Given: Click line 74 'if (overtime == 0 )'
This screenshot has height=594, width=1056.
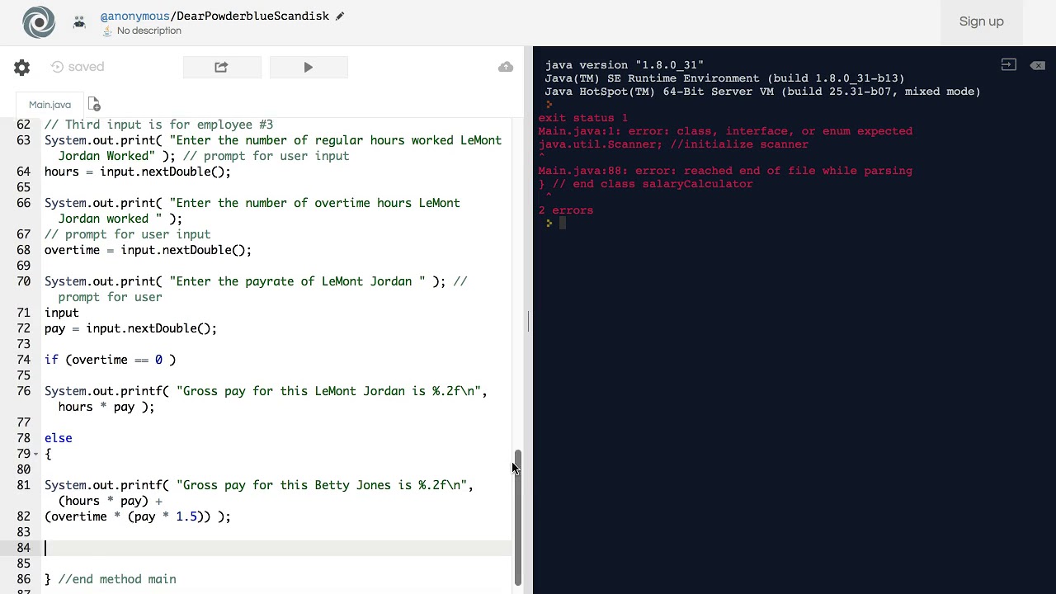Looking at the screenshot, I should (x=110, y=360).
